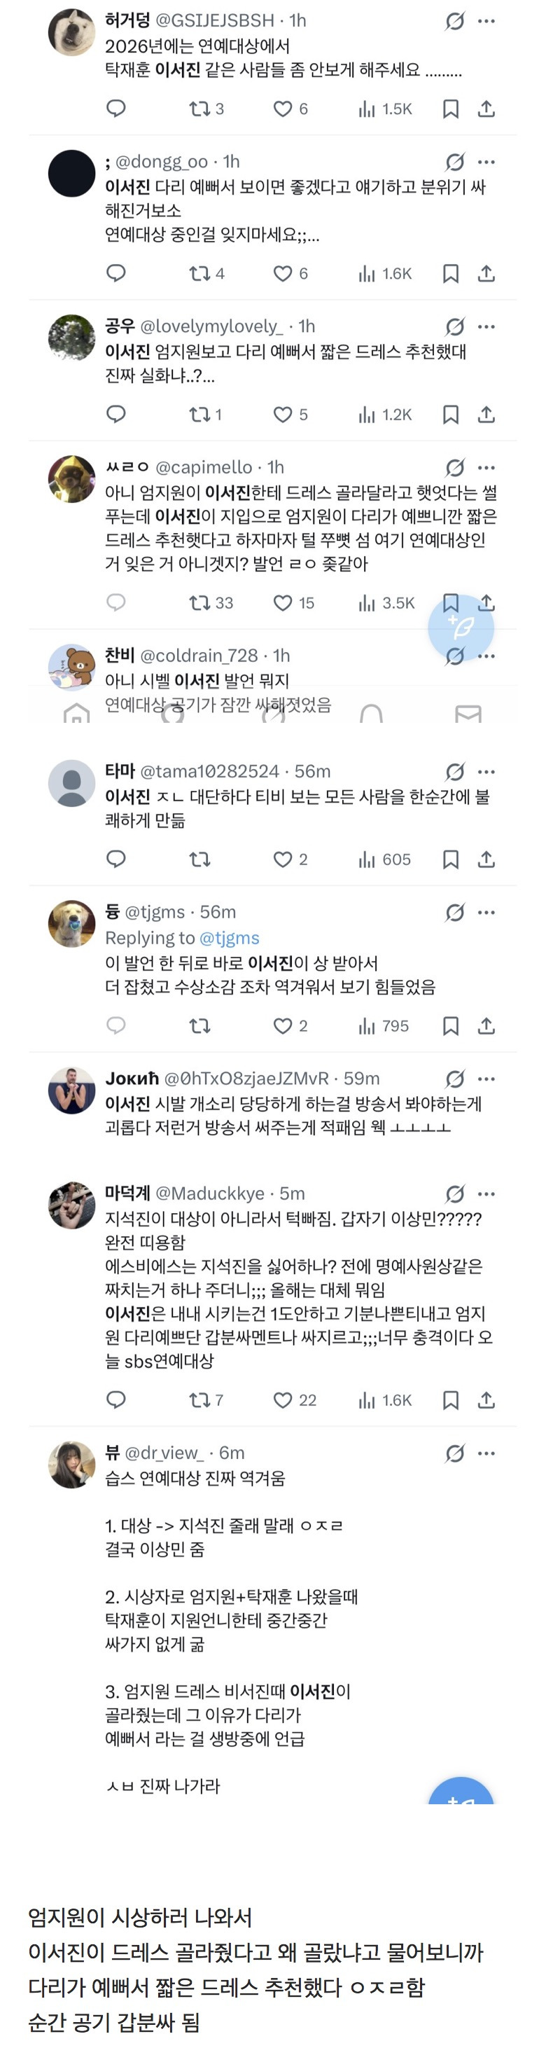The image size is (546, 2069).
Task: Share the tweet by @dongg_oo
Action: tap(486, 274)
